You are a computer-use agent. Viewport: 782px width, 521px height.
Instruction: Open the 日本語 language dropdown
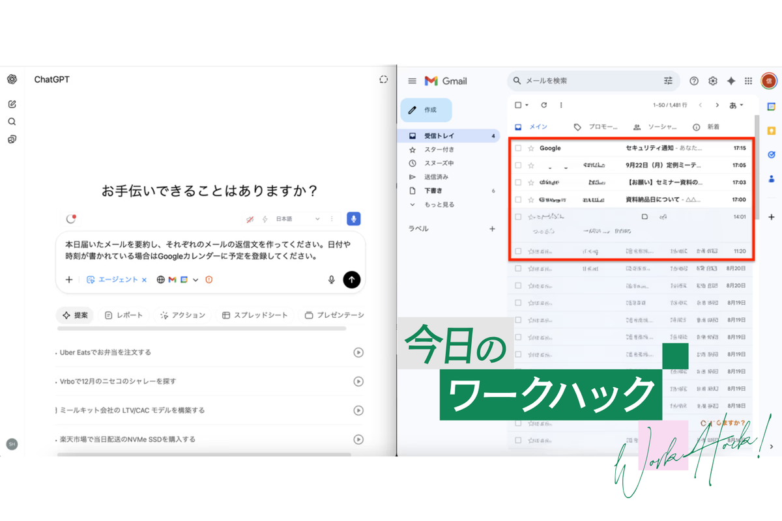[x=298, y=219]
